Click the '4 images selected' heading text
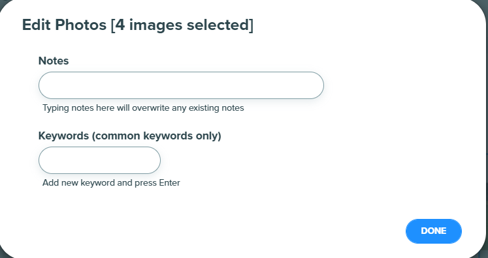Viewport: 488px width, 258px height. (182, 25)
